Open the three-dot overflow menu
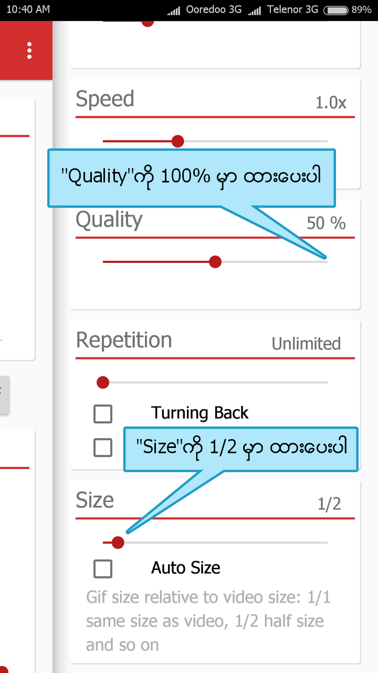The width and height of the screenshot is (378, 673). [x=29, y=50]
